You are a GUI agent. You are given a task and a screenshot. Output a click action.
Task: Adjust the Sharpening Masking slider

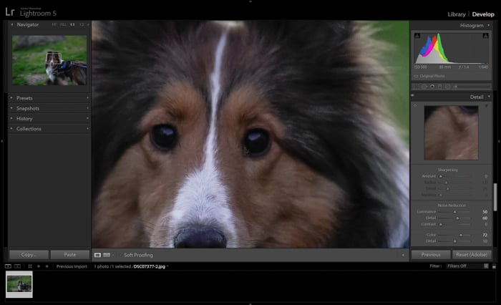coord(441,195)
